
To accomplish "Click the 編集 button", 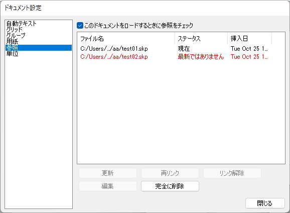I will (x=108, y=186).
